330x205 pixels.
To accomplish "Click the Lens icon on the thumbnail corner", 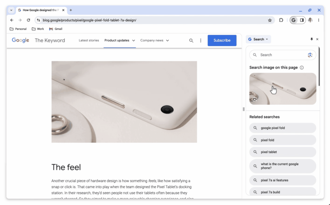I will click(x=255, y=99).
